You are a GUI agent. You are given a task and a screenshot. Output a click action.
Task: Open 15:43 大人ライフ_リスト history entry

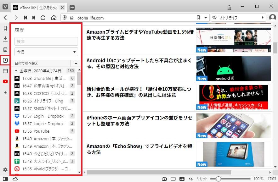[44, 161]
